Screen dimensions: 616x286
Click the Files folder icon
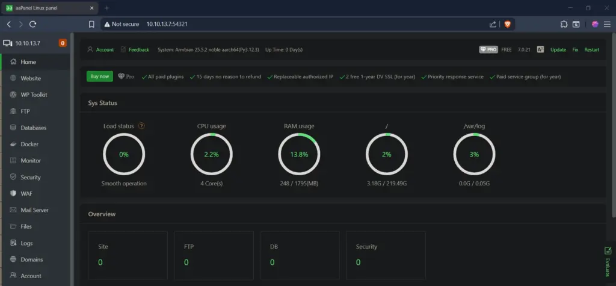tap(13, 226)
